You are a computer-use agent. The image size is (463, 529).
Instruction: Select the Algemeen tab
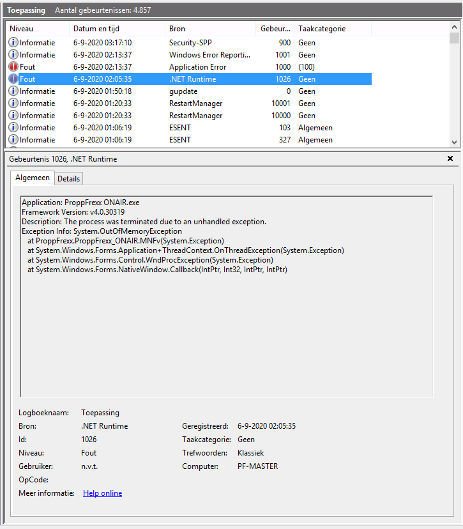(32, 178)
